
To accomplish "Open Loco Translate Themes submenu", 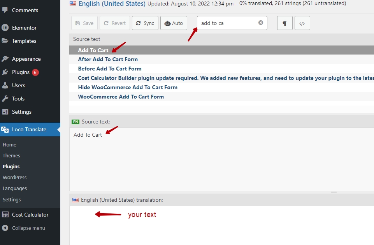I will pos(11,155).
